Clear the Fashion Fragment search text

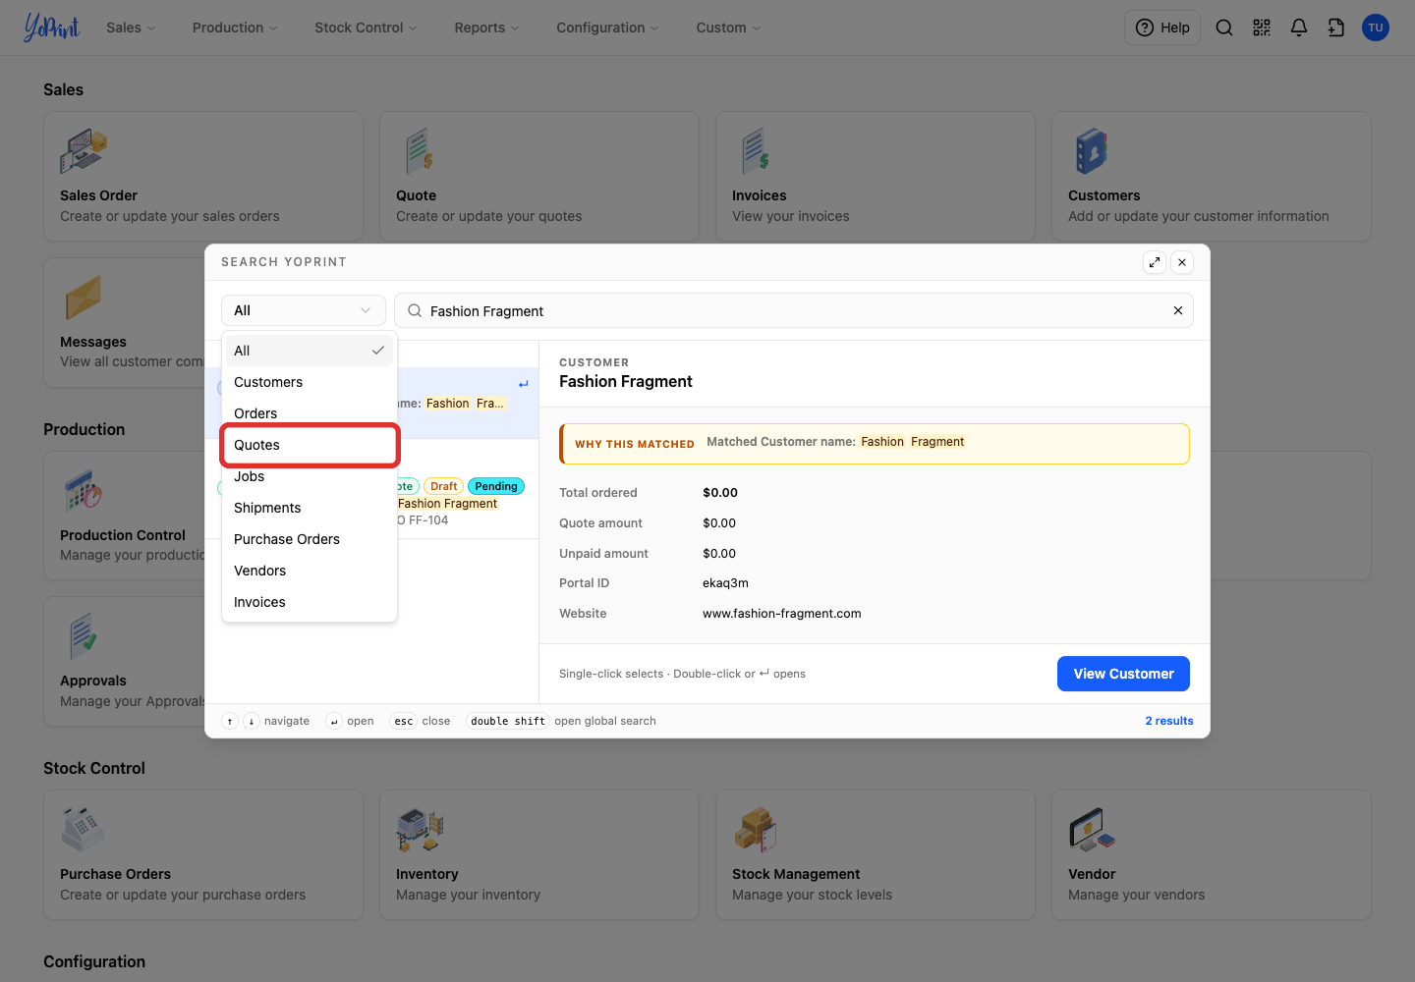(x=1177, y=310)
